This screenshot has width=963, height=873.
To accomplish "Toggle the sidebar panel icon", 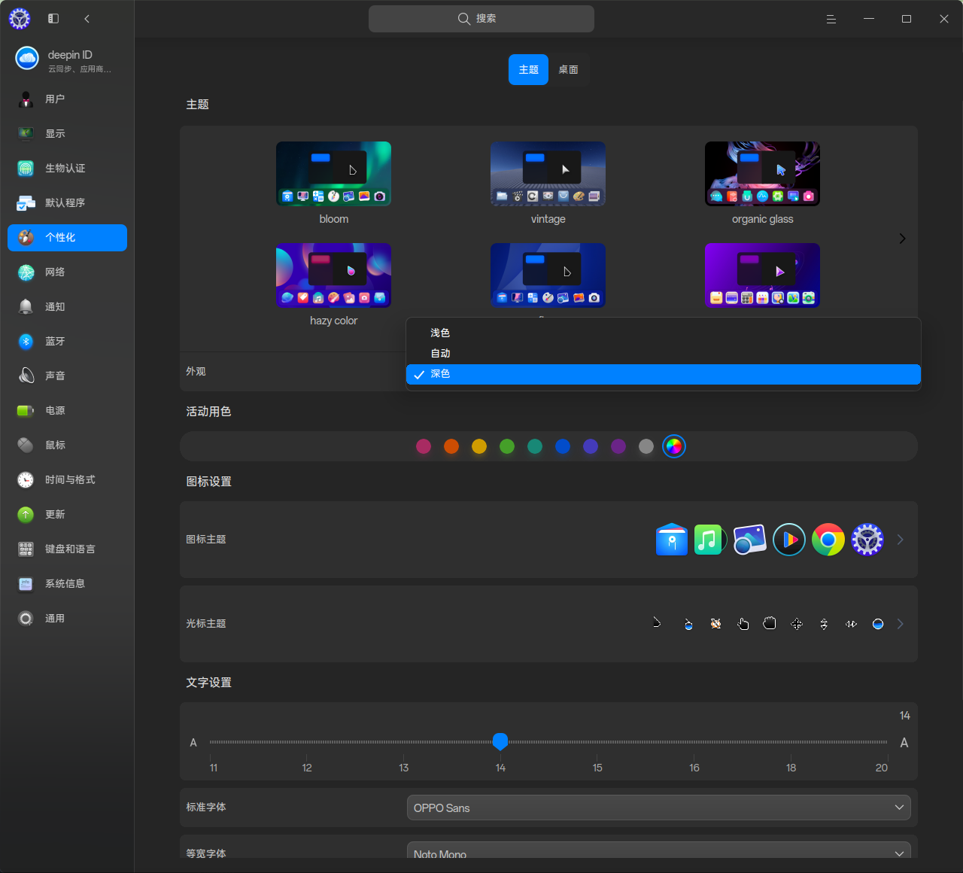I will coord(53,19).
